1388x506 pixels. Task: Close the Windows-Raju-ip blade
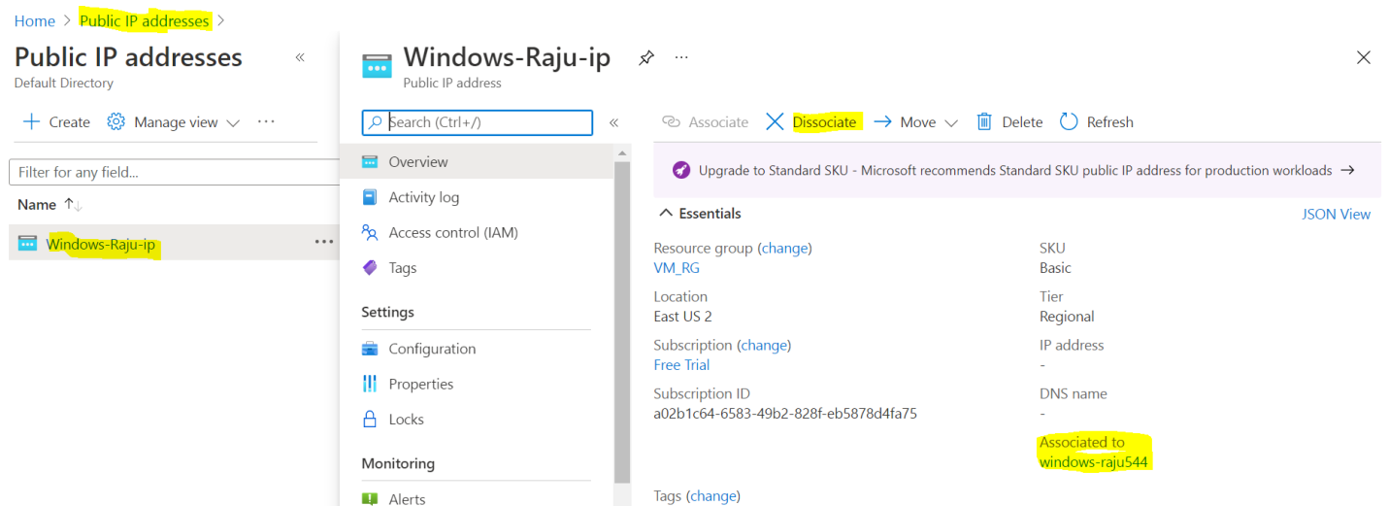(x=1364, y=58)
